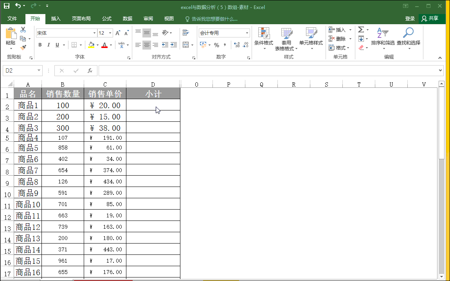Open Cell Styles (单元格样式)
The width and height of the screenshot is (450, 281).
coord(311,39)
